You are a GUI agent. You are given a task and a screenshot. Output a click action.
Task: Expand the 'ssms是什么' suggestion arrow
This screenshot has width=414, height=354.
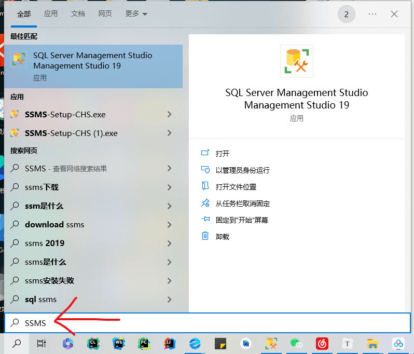pos(169,262)
